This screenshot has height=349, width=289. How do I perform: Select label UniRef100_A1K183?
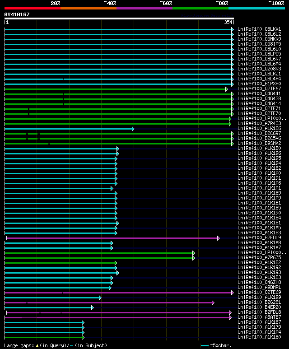[x=259, y=233]
